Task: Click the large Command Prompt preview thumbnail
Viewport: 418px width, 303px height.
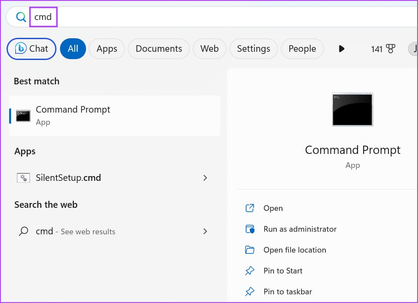Action: pyautogui.click(x=352, y=110)
